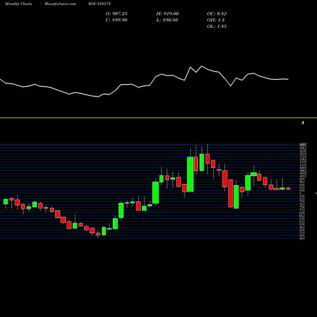Click the open value O: 907.25
The width and height of the screenshot is (317, 317).
[117, 14]
